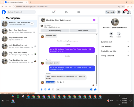Attach a file with the photo icon
The height and width of the screenshot is (107, 134).
coord(46,89)
